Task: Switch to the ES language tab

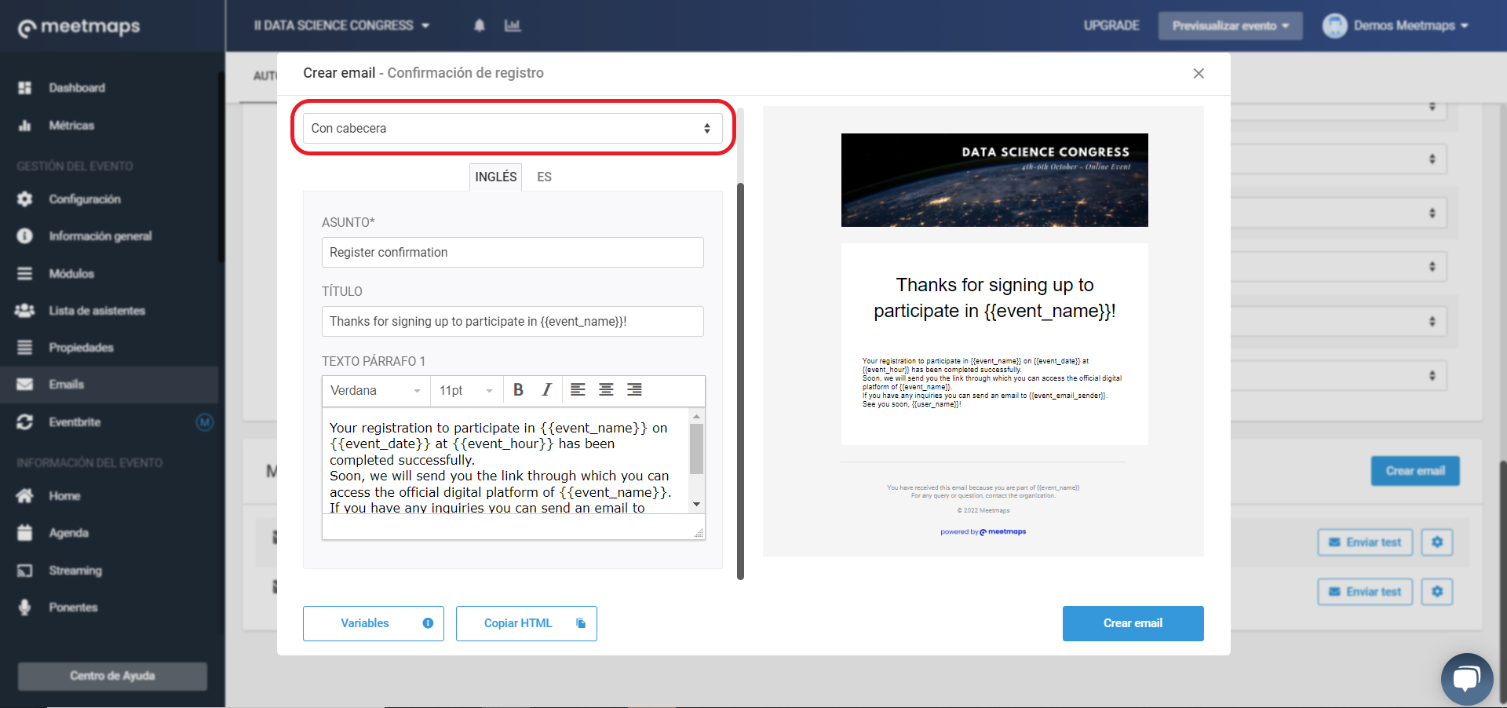Action: point(545,177)
